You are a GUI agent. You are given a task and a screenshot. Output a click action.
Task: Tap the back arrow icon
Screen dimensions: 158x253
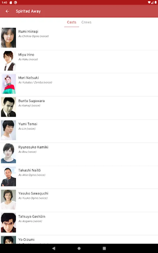click(7, 11)
